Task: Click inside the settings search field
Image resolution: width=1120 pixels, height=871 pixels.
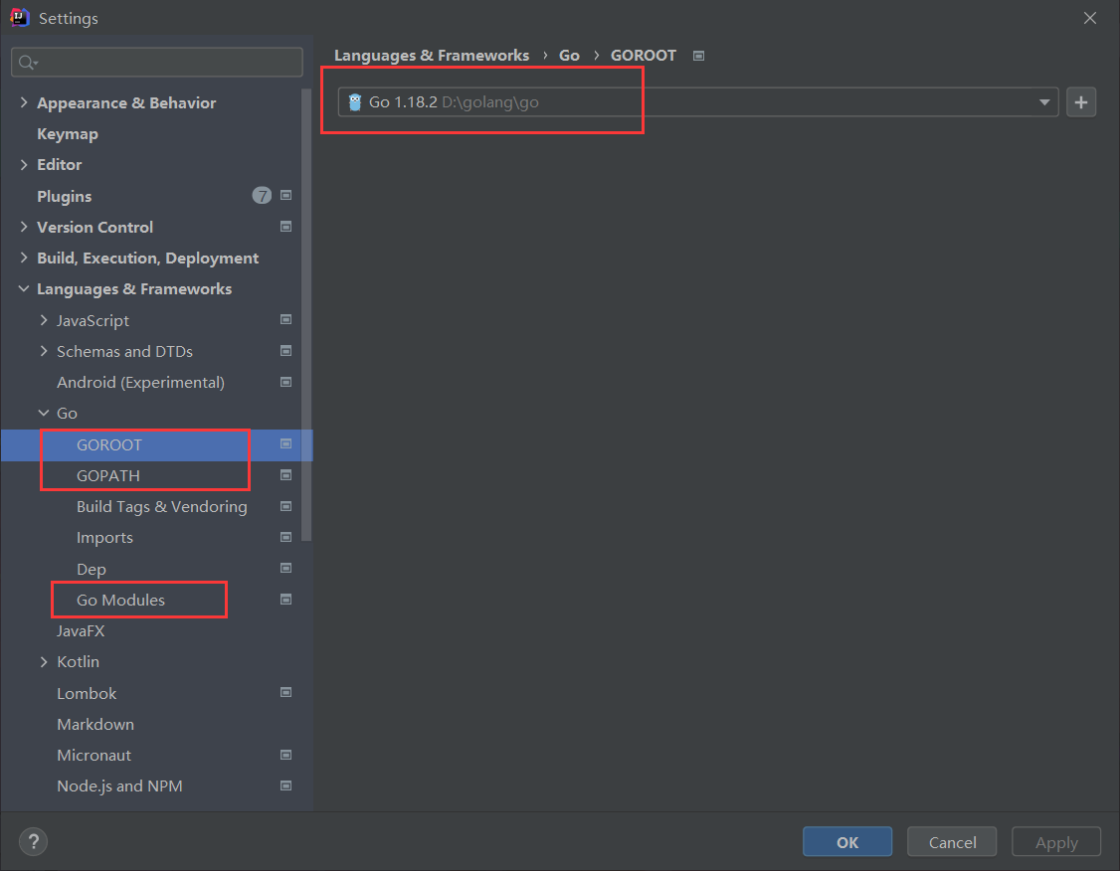Action: click(x=157, y=63)
